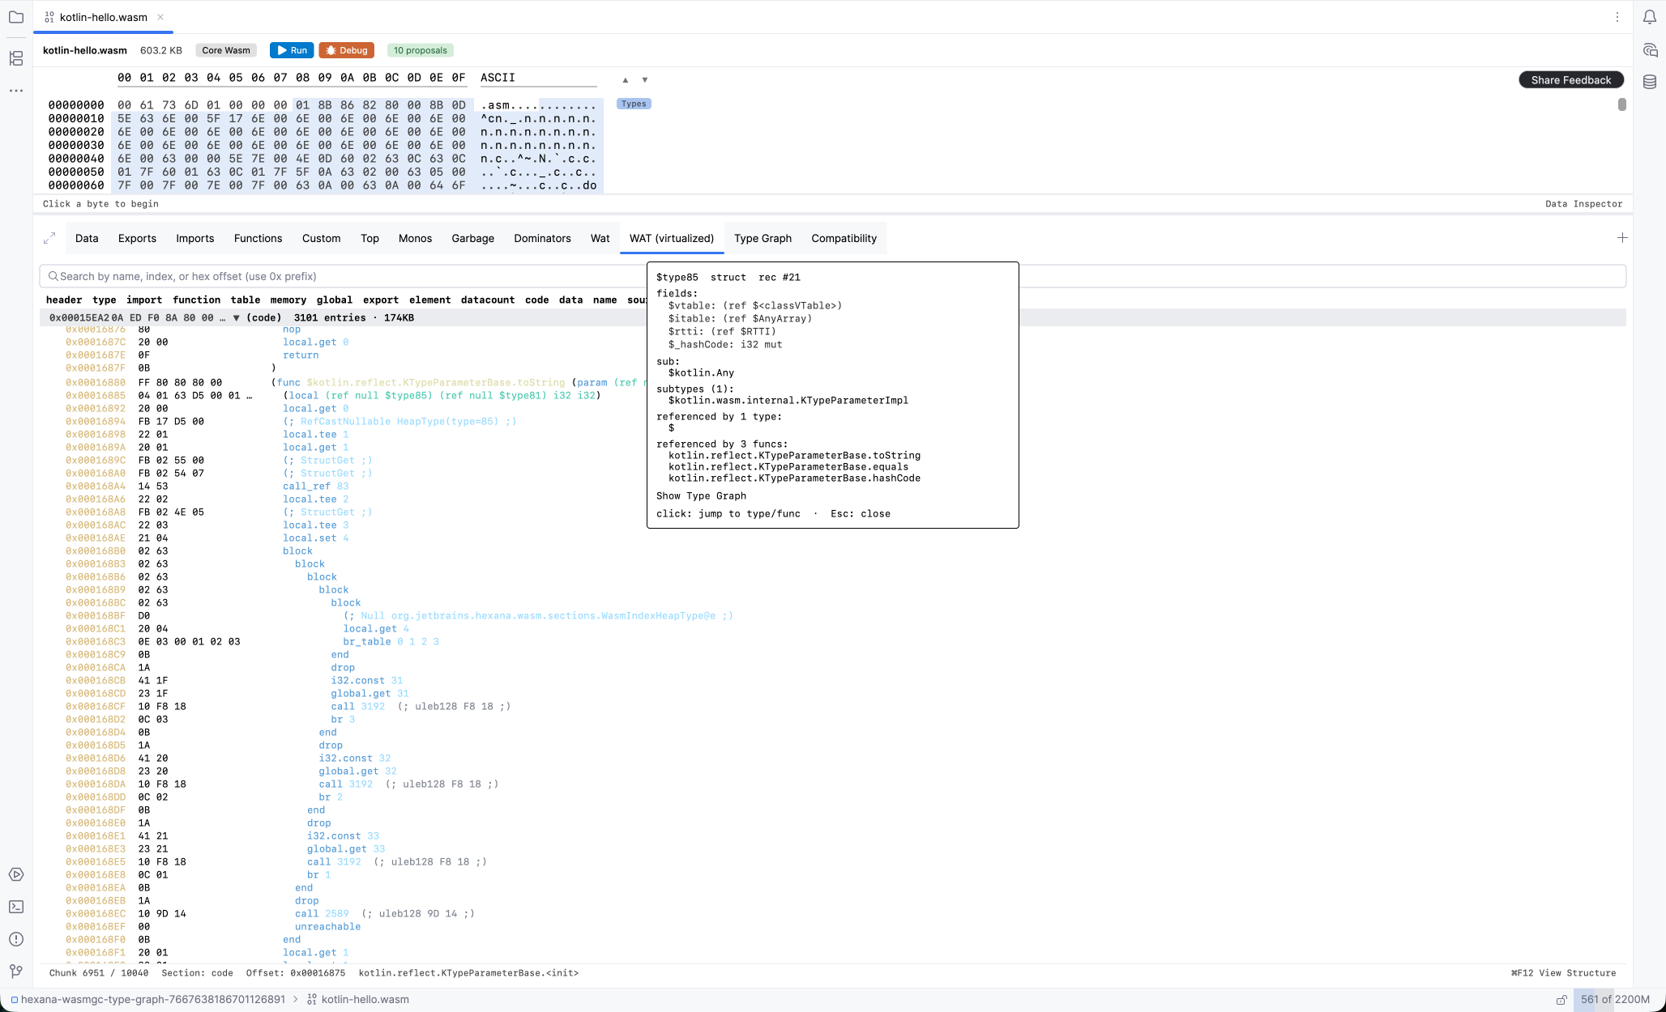The width and height of the screenshot is (1666, 1012).
Task: Open the Notifications bell icon
Action: (1650, 17)
